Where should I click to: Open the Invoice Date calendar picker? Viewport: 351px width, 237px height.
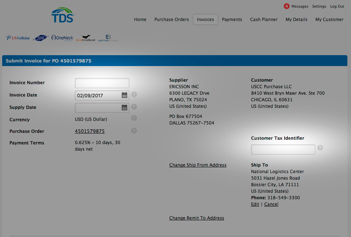(124, 95)
